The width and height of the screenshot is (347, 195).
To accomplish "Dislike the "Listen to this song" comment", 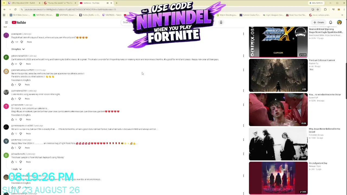I will tap(20, 99).
